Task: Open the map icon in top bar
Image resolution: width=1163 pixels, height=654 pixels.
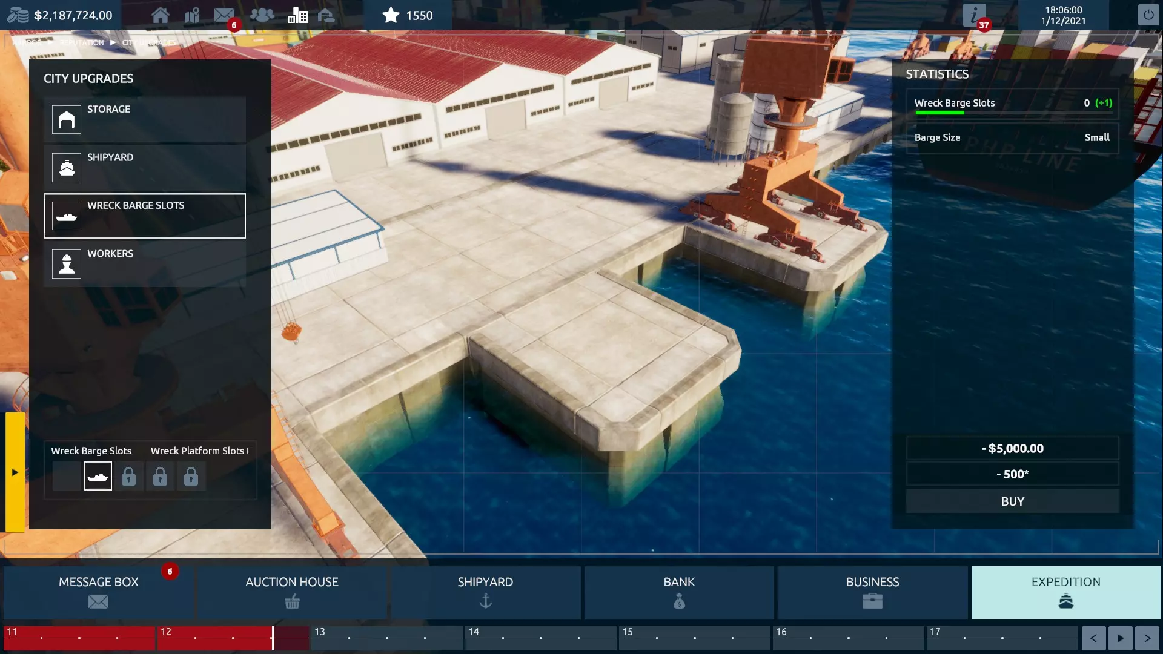Action: point(192,15)
